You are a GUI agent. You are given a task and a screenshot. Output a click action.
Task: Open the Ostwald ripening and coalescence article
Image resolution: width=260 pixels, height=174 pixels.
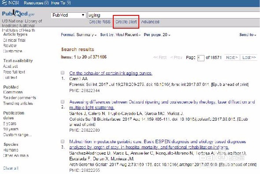click(x=162, y=105)
